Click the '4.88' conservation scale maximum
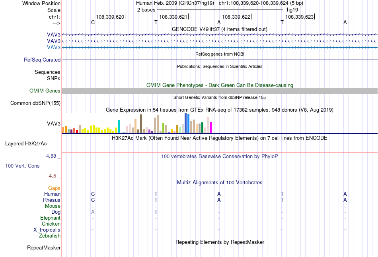The image size is (378, 257). point(51,156)
